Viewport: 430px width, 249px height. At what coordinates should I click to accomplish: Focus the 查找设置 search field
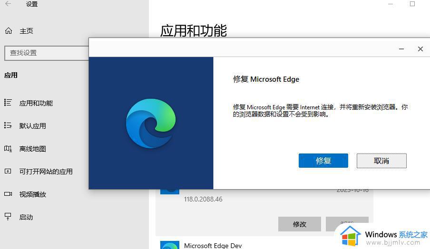(x=47, y=53)
